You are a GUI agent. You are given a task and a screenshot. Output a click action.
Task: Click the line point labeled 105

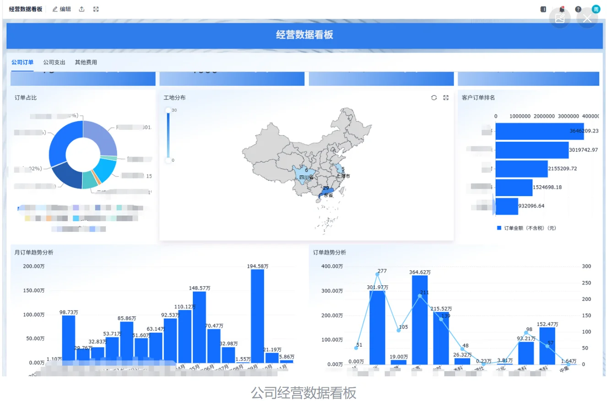[399, 330]
